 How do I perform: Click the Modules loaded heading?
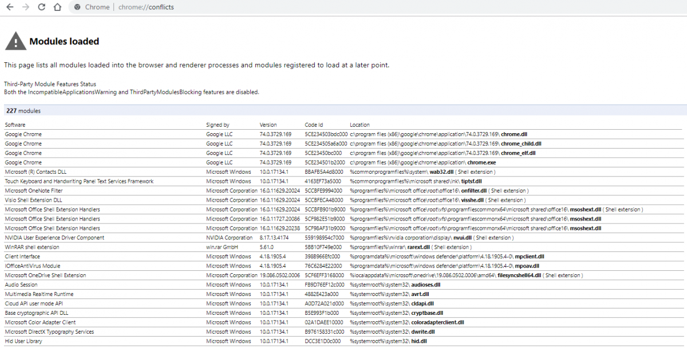(x=64, y=42)
